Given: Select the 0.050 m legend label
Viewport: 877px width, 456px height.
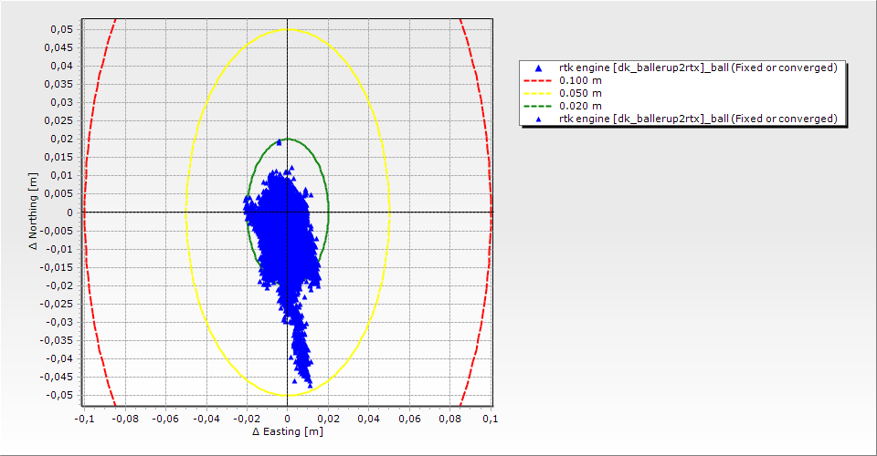Looking at the screenshot, I should [580, 93].
